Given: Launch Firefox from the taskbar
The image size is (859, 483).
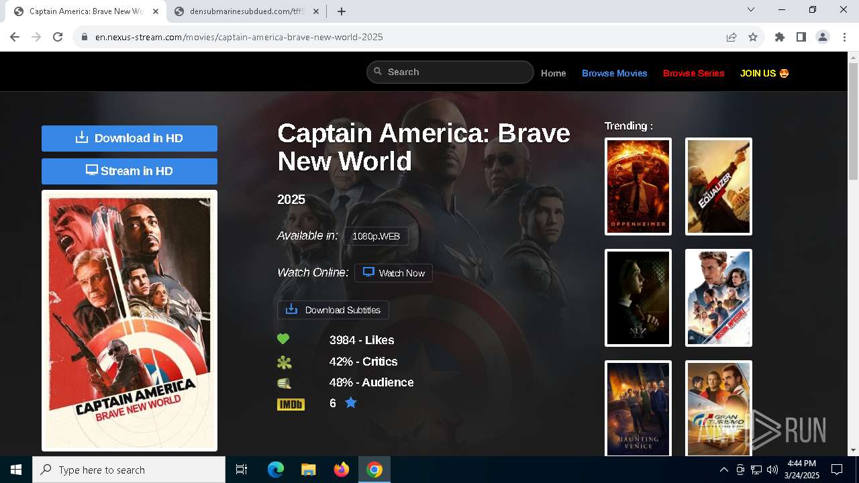Looking at the screenshot, I should 342,470.
